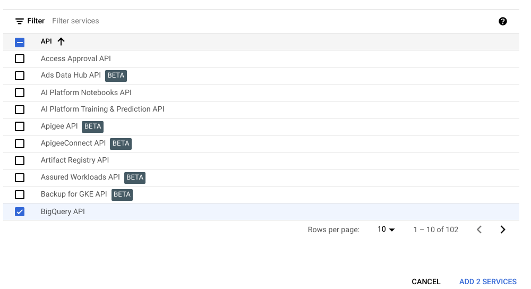Select the Ads Data Hub API row
Image resolution: width=531 pixels, height=289 pixels.
[x=71, y=75]
